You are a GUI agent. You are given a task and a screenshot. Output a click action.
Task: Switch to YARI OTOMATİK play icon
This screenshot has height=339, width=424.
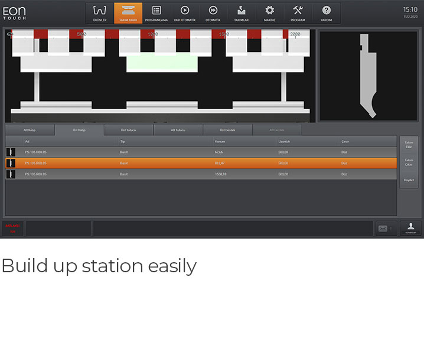[185, 13]
